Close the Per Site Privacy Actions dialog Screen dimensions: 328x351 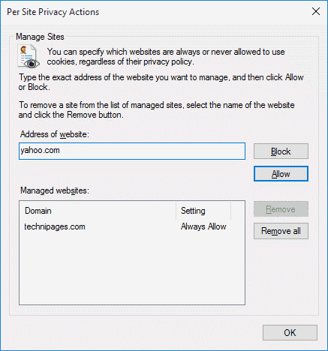point(316,11)
